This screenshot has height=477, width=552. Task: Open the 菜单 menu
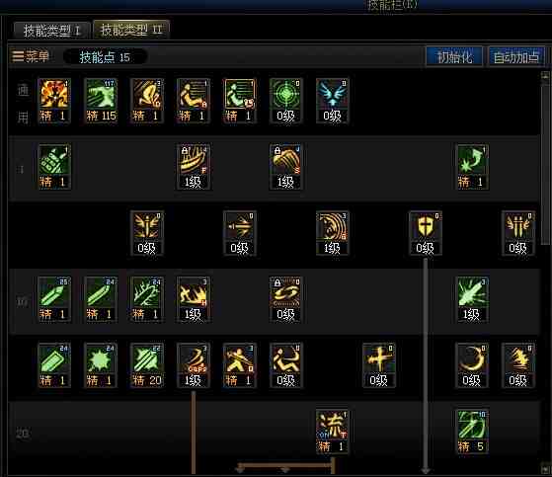click(x=30, y=56)
